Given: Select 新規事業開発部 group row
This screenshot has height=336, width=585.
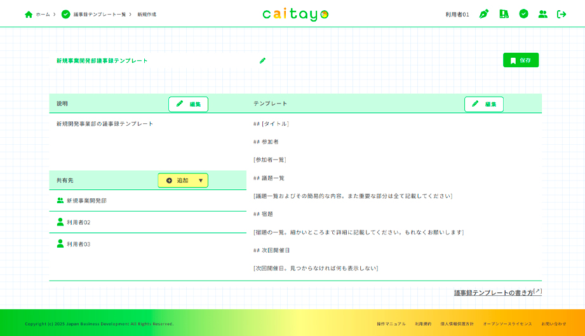Looking at the screenshot, I should 148,201.
